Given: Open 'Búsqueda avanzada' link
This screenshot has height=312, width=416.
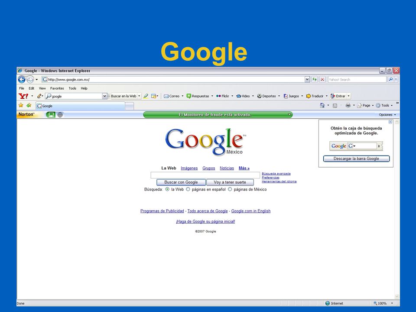Looking at the screenshot, I should (x=276, y=173).
